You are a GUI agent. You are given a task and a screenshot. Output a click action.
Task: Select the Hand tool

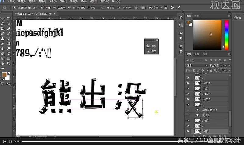click(x=2, y=63)
